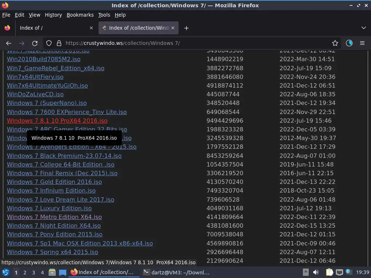Open Windows 7 Gold Edition 2016.iso

[54, 182]
